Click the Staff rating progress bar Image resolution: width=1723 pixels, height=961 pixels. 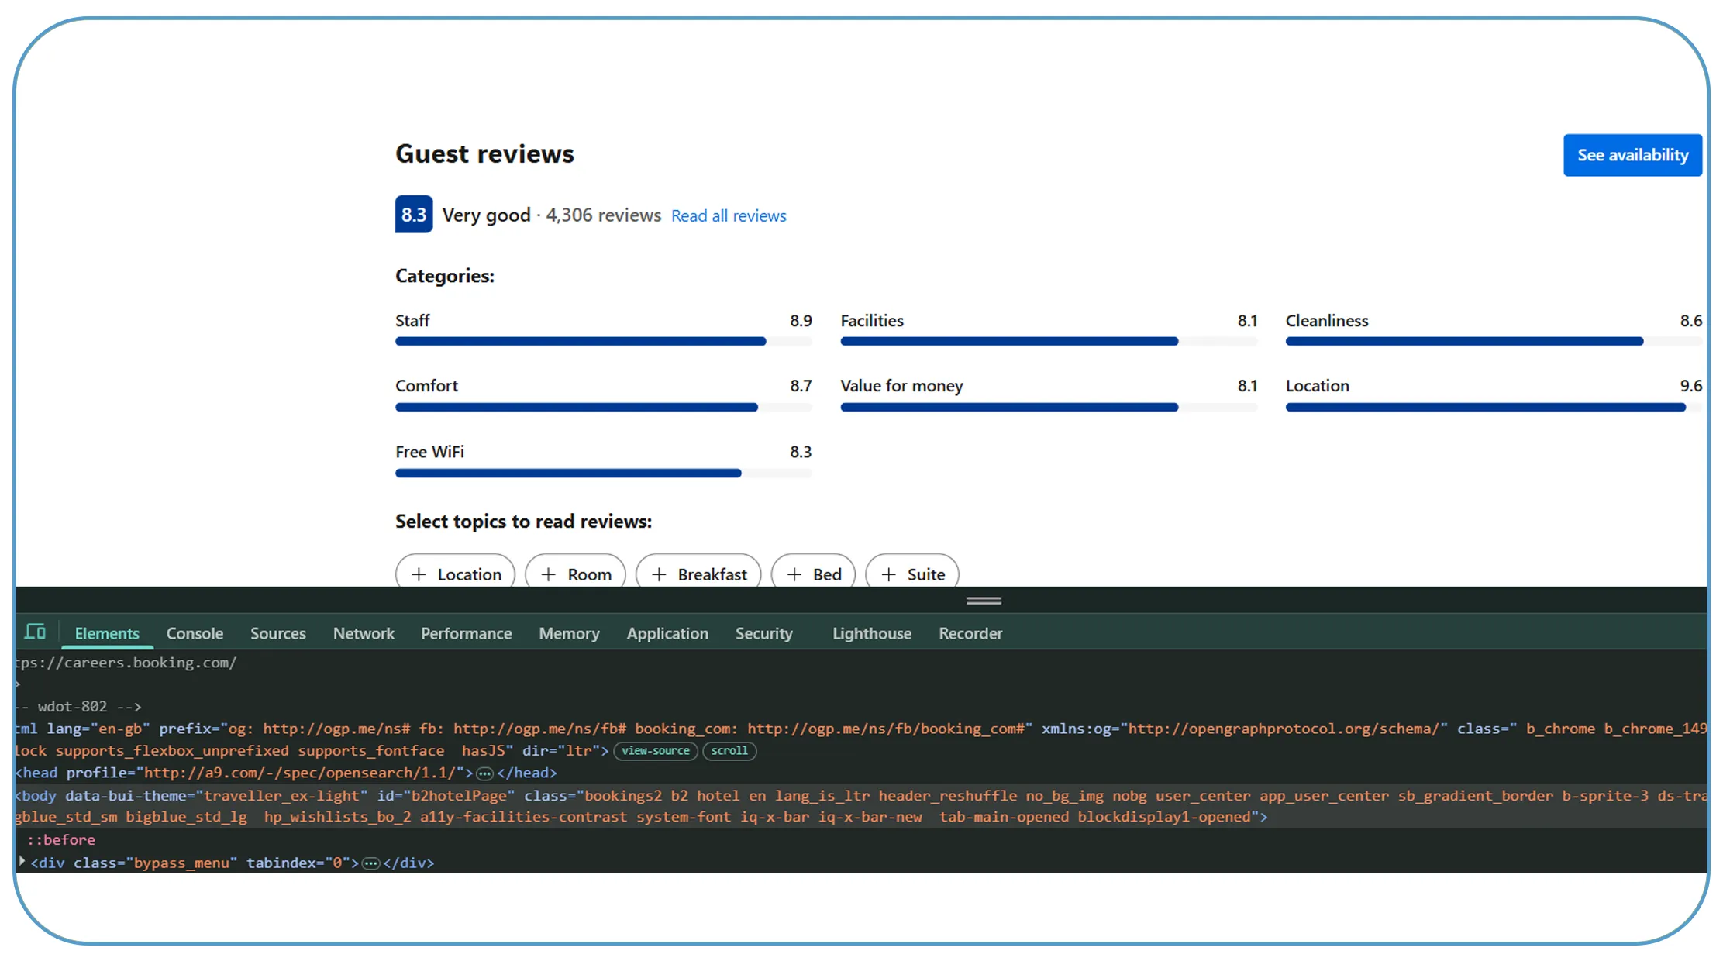[604, 341]
